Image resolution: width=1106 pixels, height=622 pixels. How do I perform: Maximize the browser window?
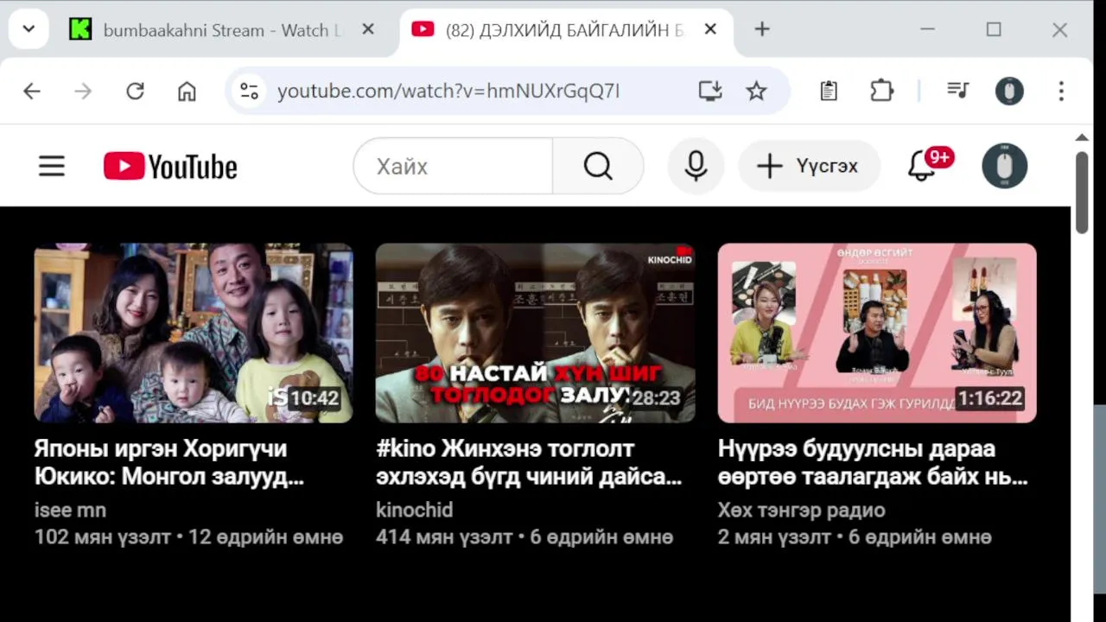pyautogui.click(x=994, y=29)
